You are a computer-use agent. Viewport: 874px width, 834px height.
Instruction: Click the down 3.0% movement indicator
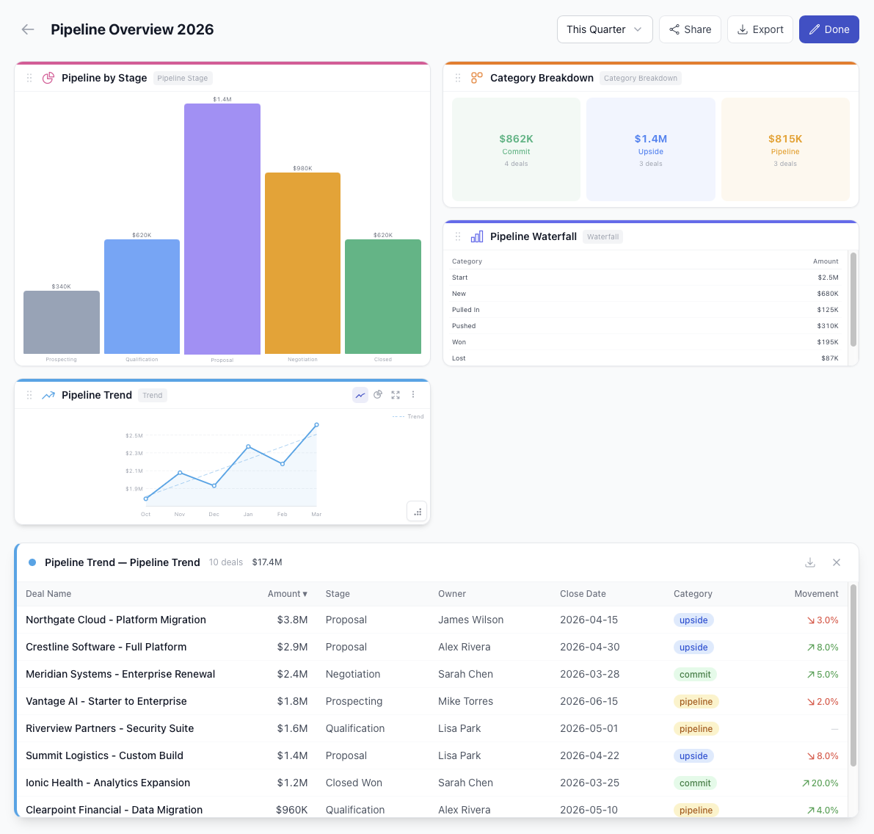(x=823, y=620)
